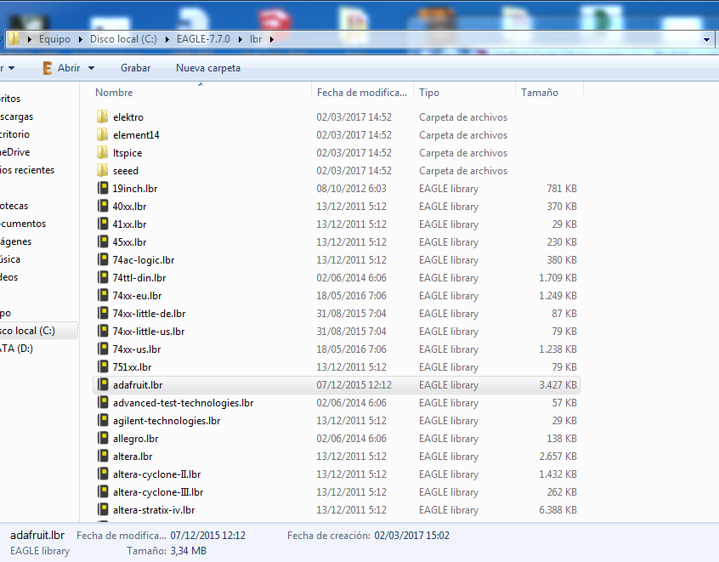719x562 pixels.
Task: Sort by Fecha de modifica... column header
Action: coord(362,92)
